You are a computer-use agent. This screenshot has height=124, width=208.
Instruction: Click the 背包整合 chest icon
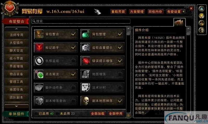[x=39, y=34]
